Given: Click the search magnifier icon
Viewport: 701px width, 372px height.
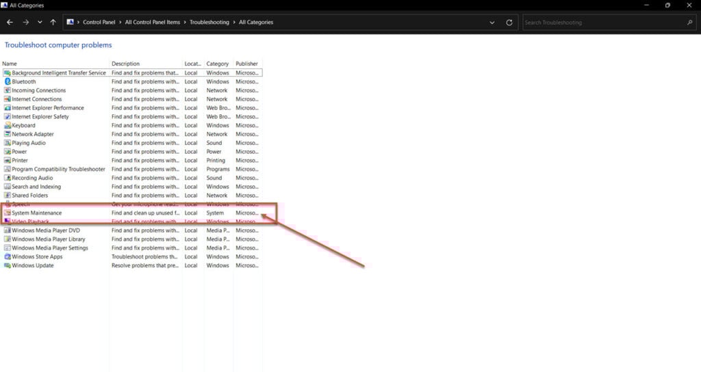Looking at the screenshot, I should [689, 23].
